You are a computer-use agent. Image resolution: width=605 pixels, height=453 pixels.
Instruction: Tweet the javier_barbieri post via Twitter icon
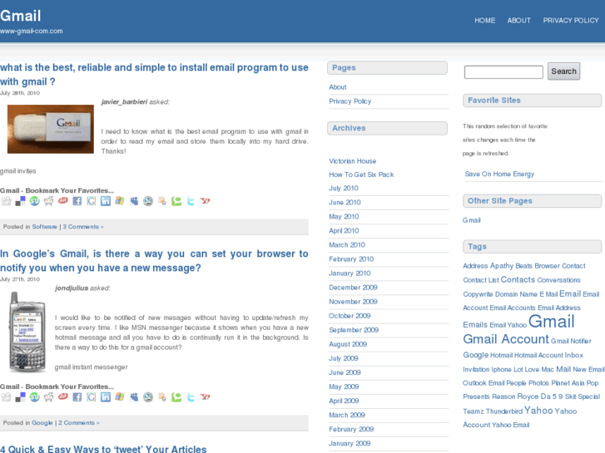tap(191, 201)
